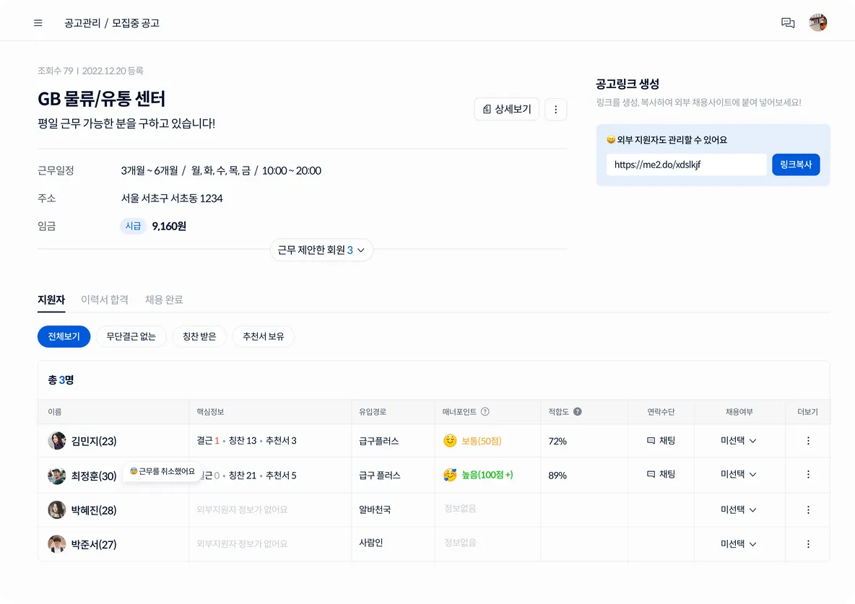Click the 적합도 help question icon
The height and width of the screenshot is (604, 855).
(578, 411)
